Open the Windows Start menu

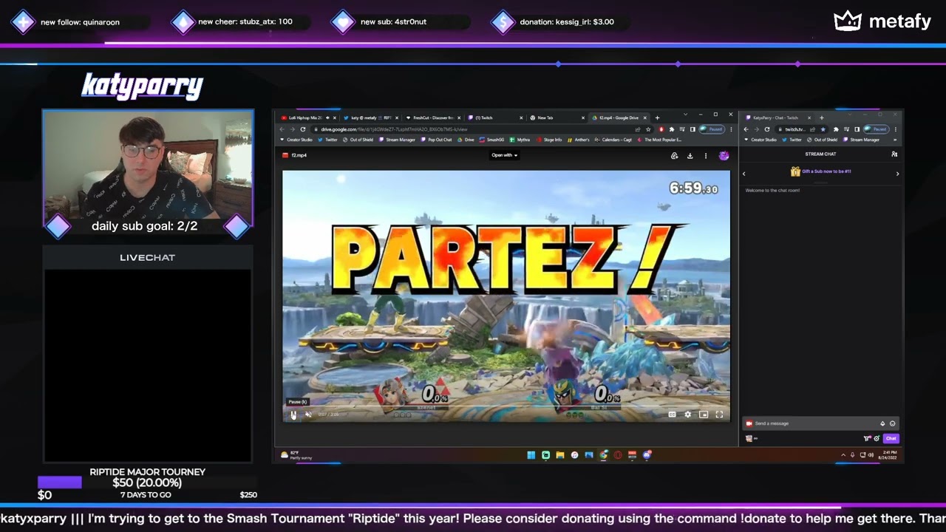[531, 455]
